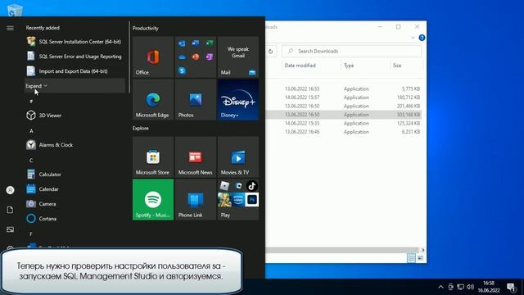
Task: Open volume control in system tray
Action: click(471, 287)
